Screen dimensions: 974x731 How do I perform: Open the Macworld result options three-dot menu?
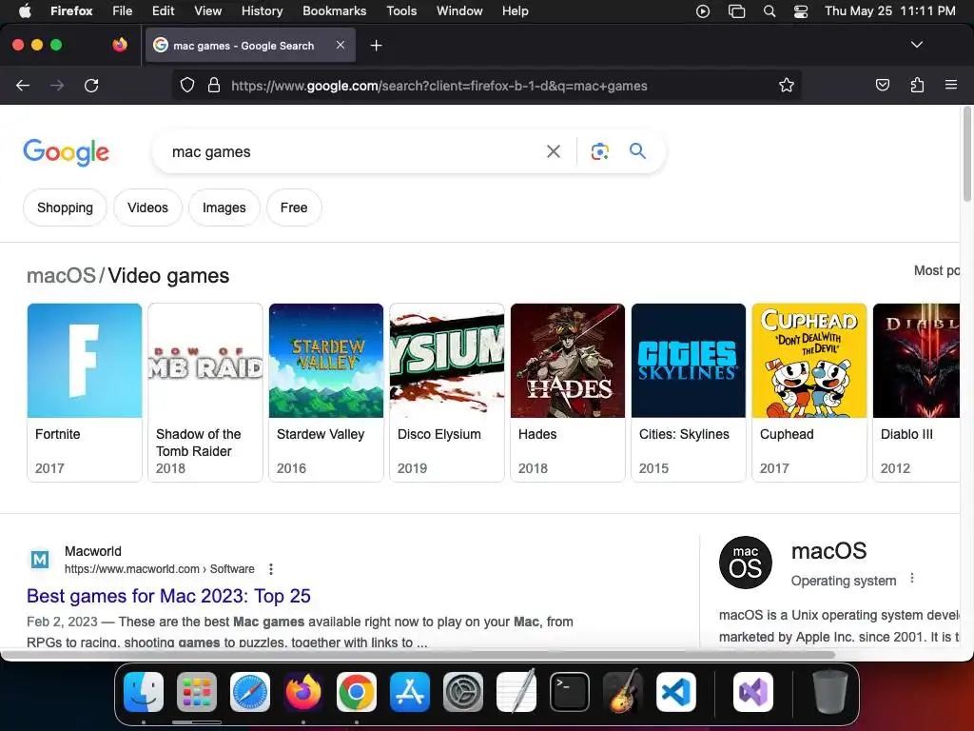(271, 569)
